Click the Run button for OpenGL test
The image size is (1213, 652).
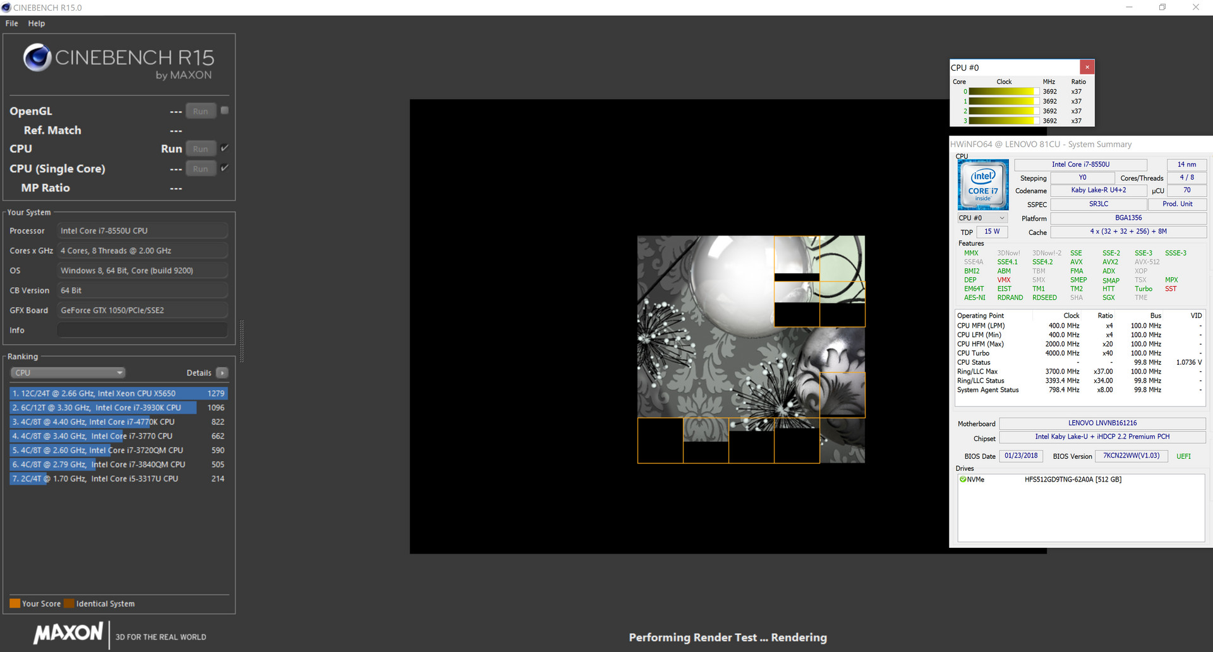tap(200, 111)
